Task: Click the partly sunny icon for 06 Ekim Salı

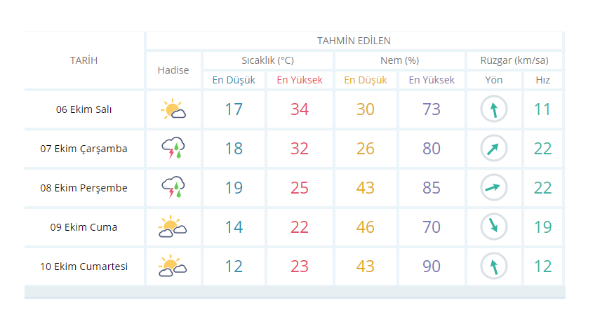Action: (173, 109)
